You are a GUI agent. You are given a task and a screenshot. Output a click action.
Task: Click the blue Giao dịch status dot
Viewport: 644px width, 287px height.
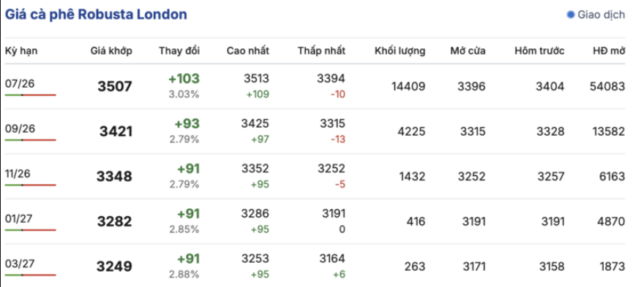(x=571, y=15)
